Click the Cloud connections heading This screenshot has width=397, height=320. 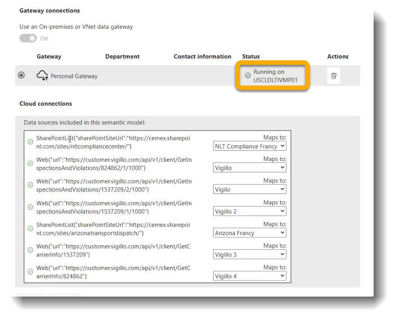click(x=45, y=104)
